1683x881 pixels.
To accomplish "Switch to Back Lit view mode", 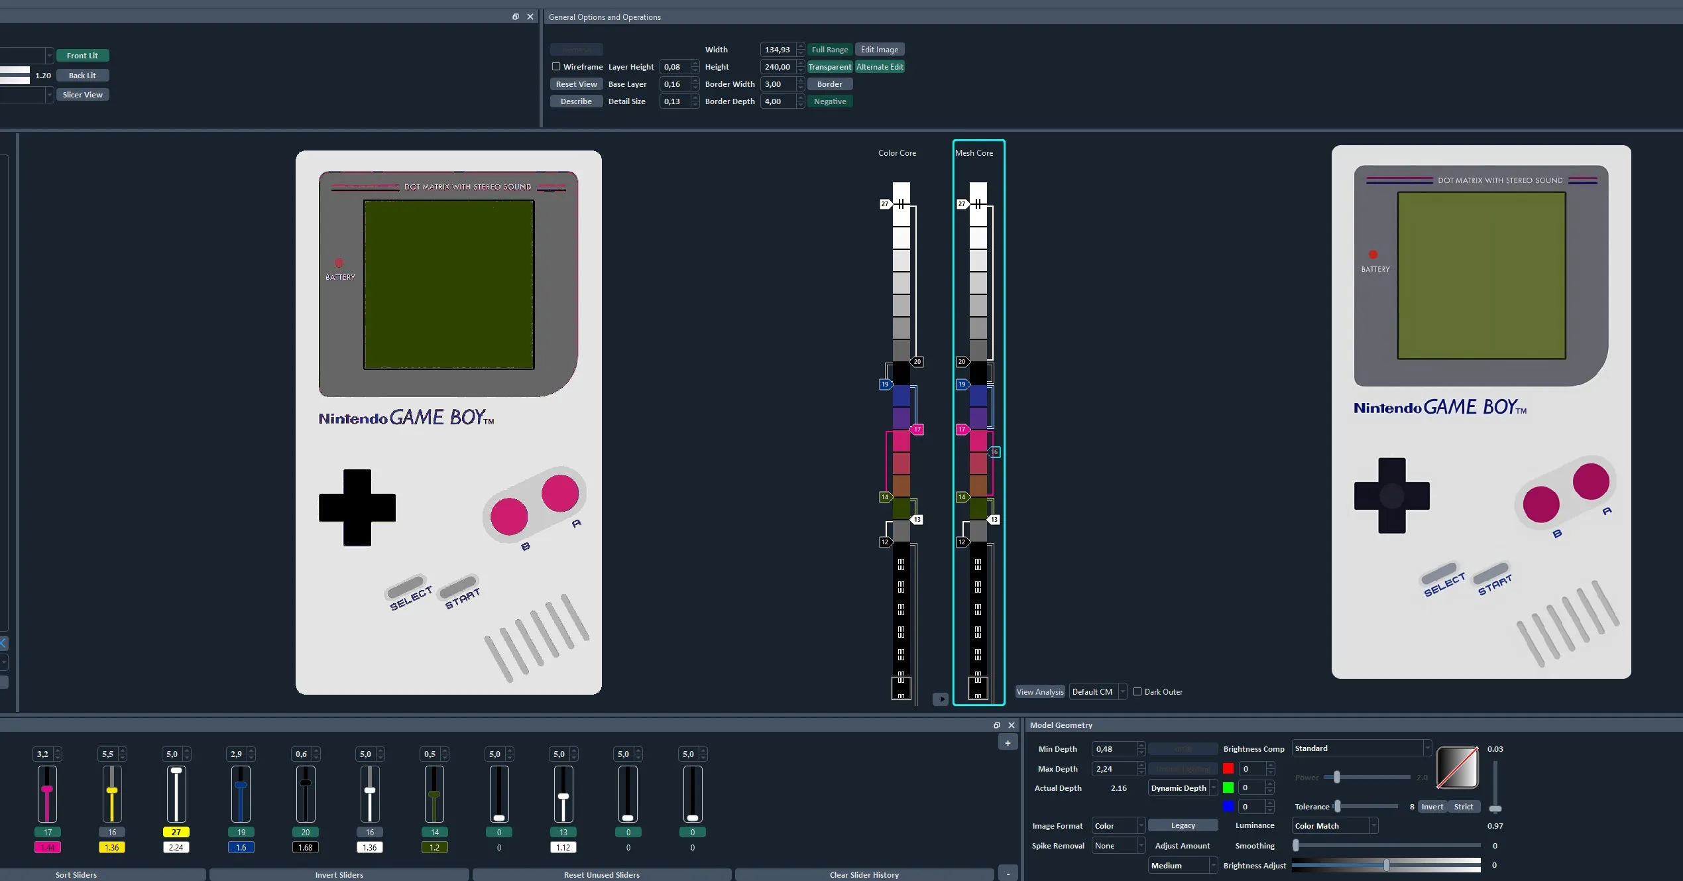I will [x=82, y=75].
